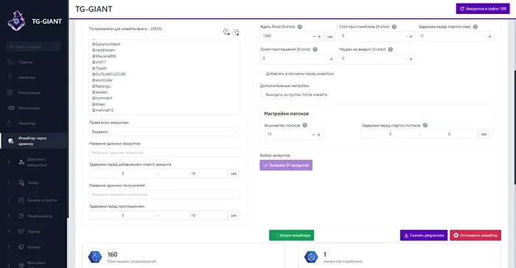Viewport: 516px width, 268px height.
Task: Click Скачать результаты button
Action: [424, 236]
